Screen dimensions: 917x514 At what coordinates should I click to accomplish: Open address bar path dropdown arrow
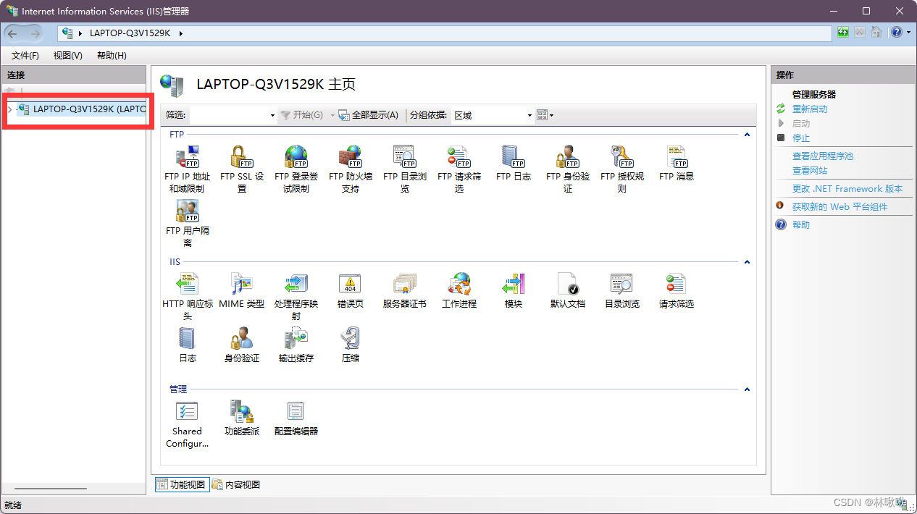tap(180, 33)
